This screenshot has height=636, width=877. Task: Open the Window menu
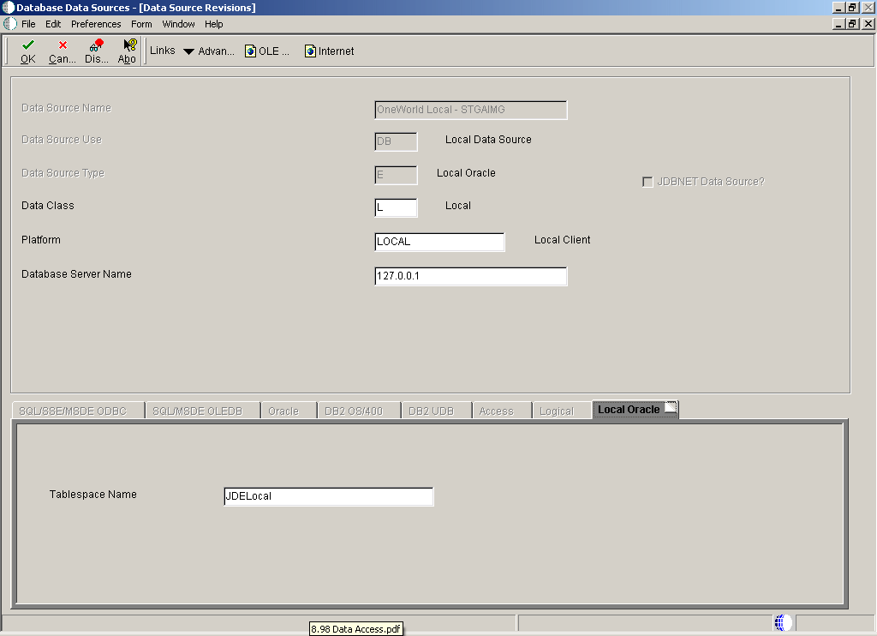click(178, 24)
